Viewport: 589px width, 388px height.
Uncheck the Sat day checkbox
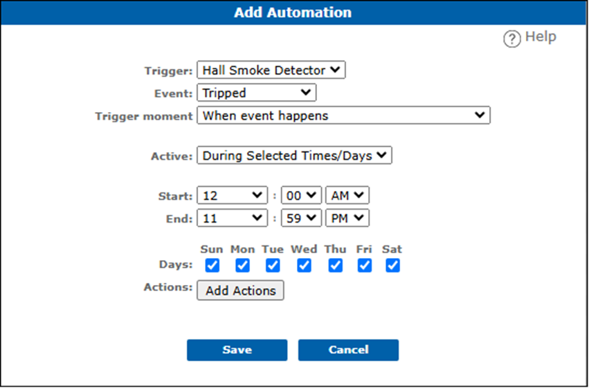coord(392,266)
